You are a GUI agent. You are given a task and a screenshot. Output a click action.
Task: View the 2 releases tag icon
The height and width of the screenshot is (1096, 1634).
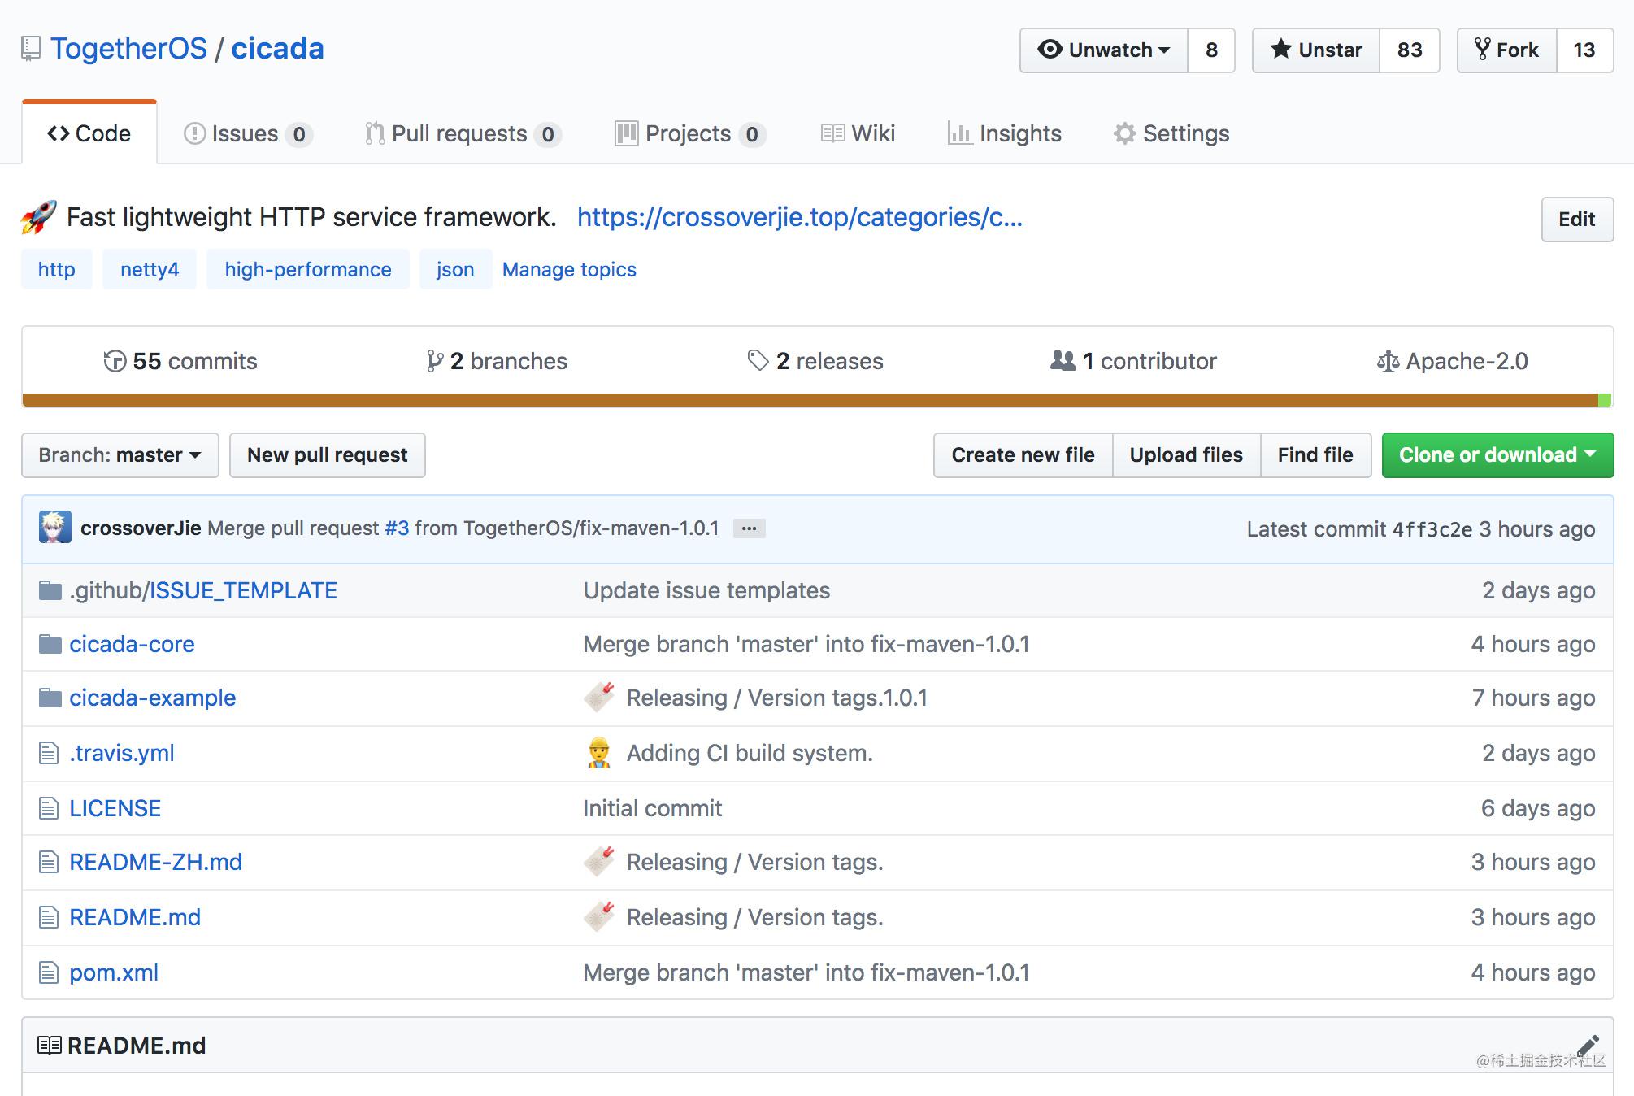click(x=758, y=361)
